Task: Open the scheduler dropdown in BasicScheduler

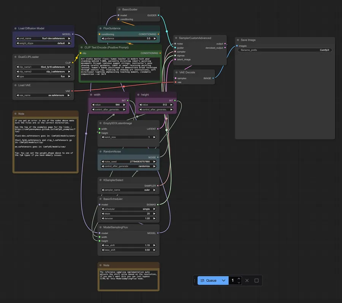Action: click(x=127, y=209)
